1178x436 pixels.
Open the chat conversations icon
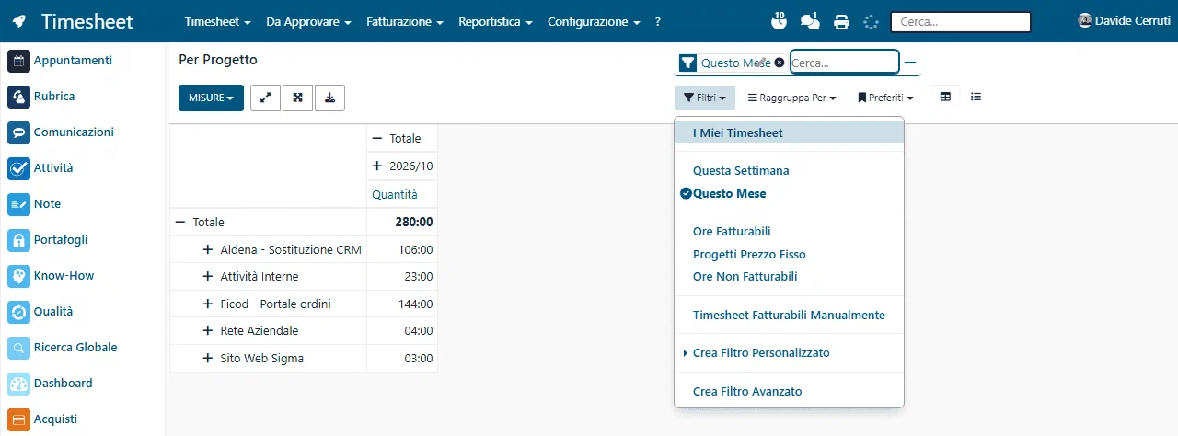tap(810, 21)
